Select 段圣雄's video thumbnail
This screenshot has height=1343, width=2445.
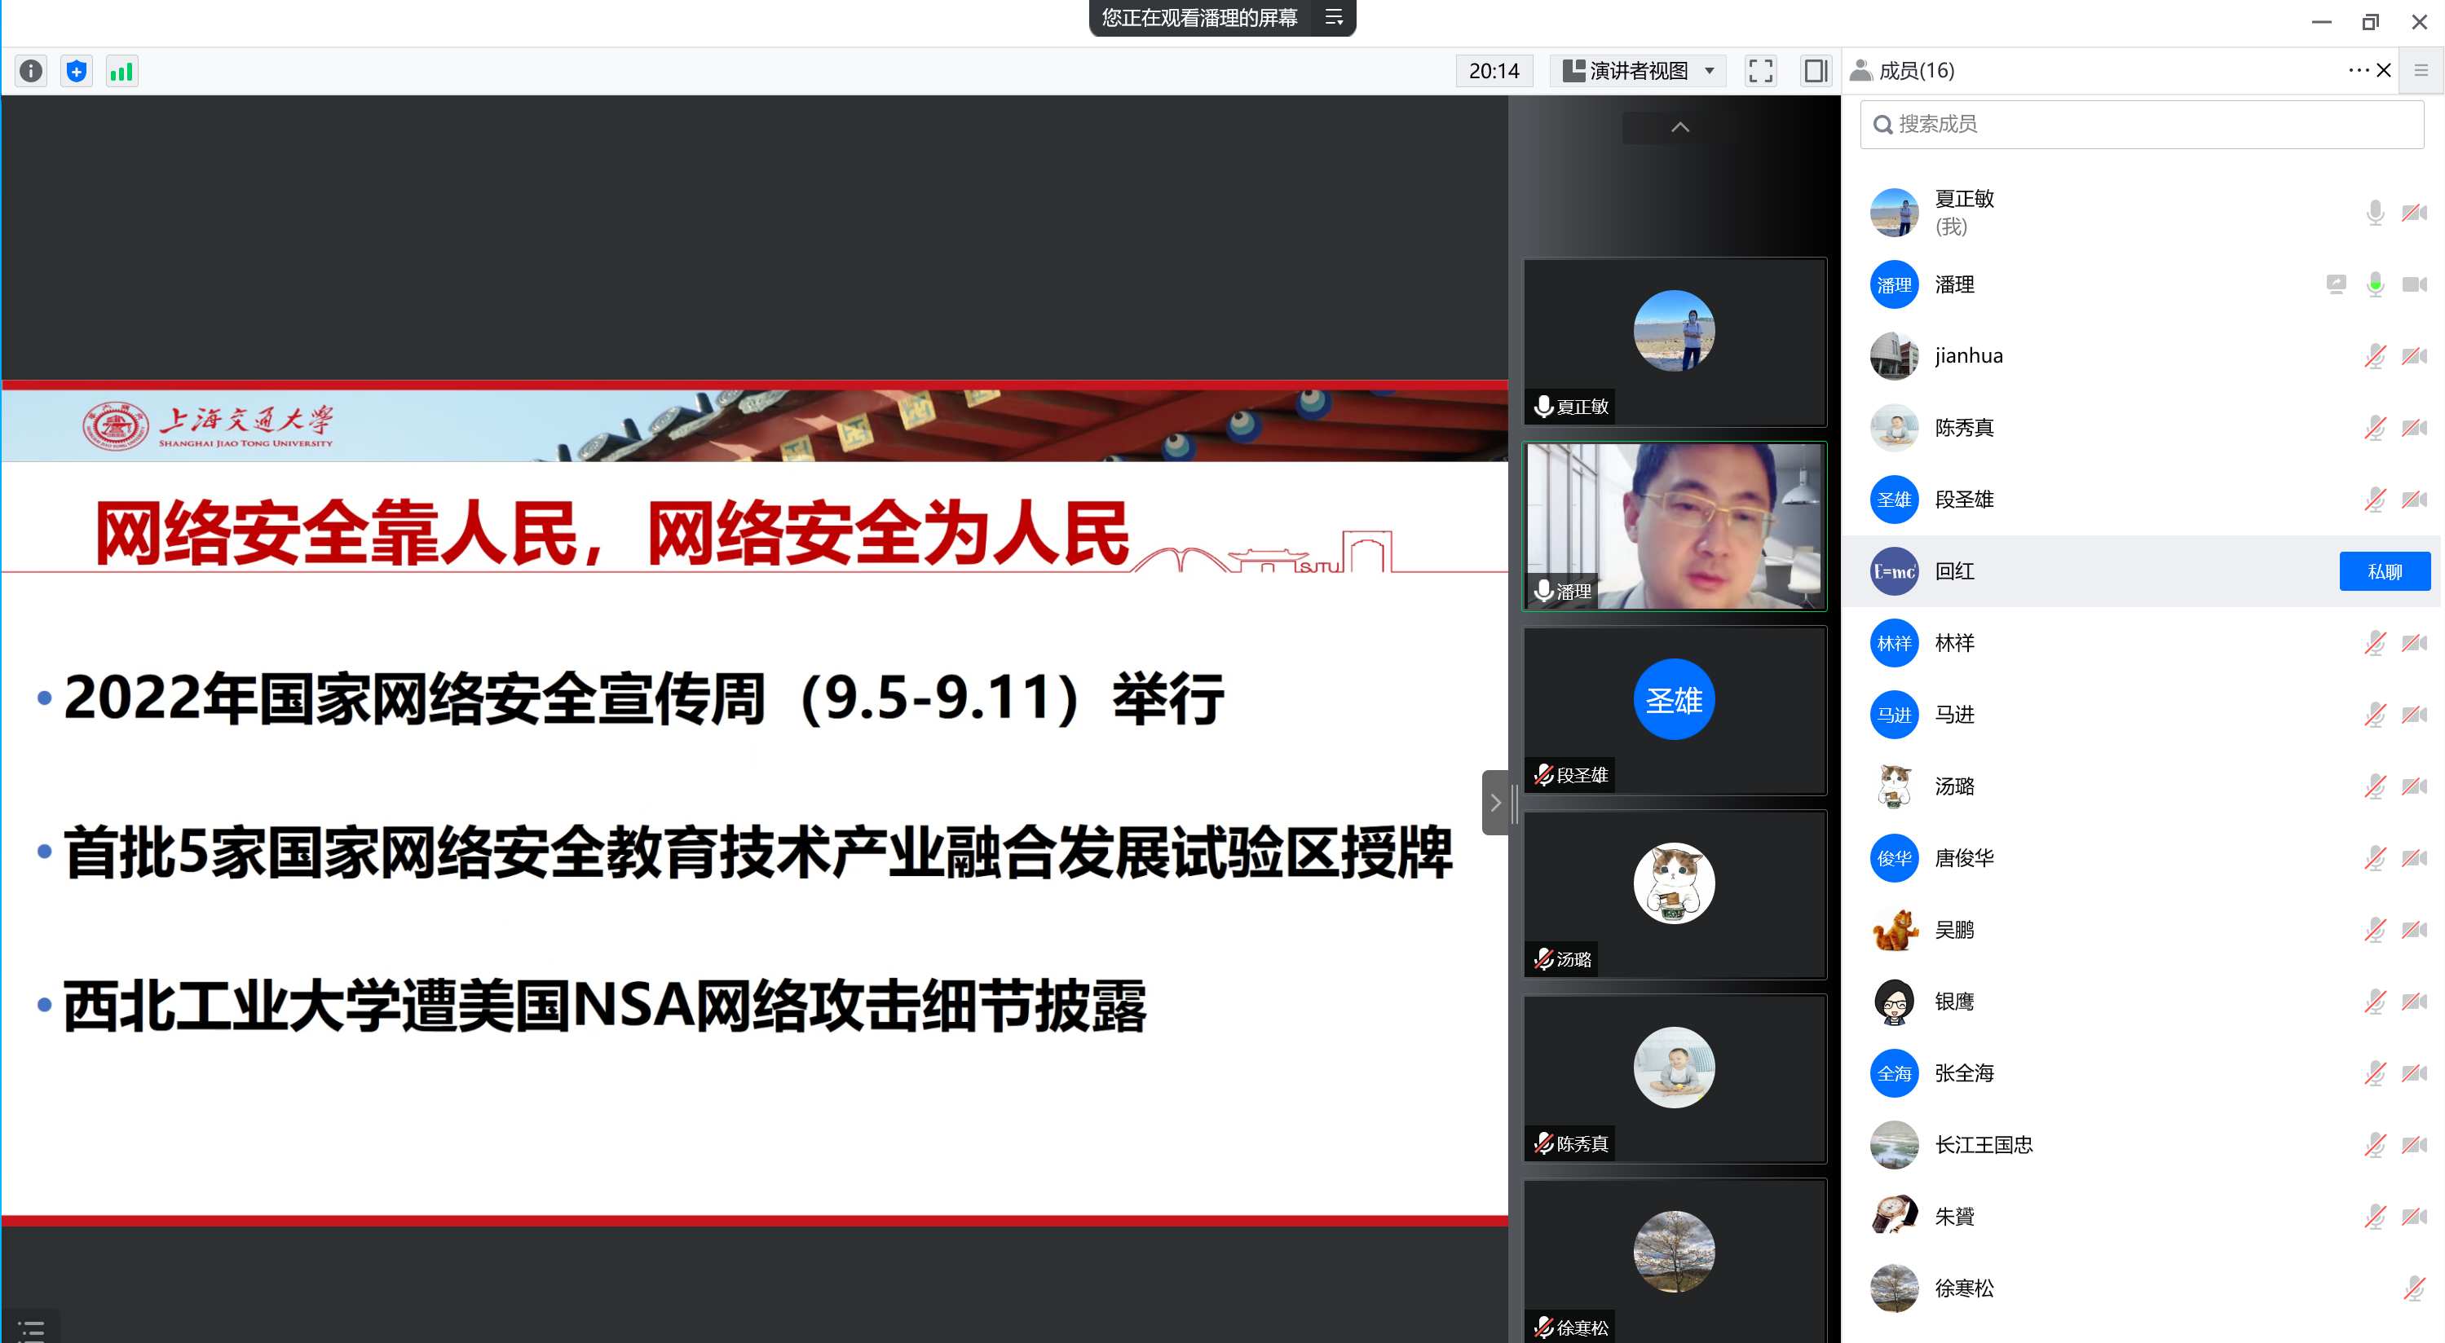pos(1675,700)
